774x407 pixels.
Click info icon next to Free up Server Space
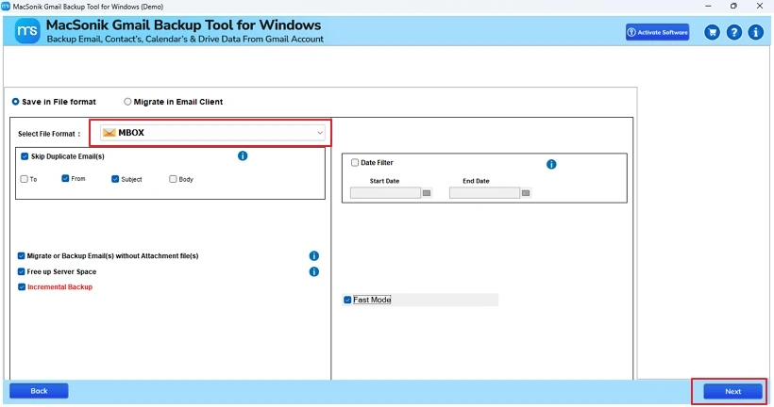click(314, 271)
